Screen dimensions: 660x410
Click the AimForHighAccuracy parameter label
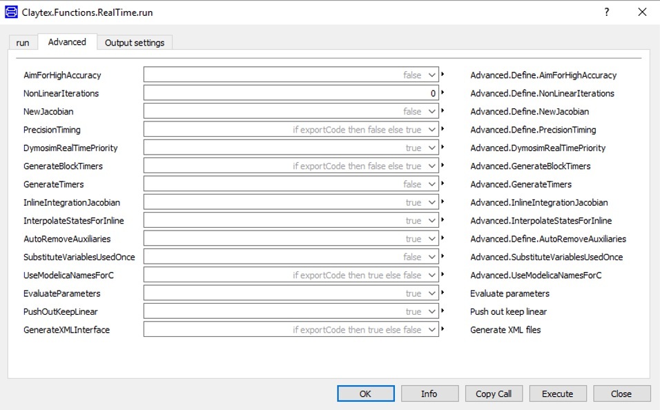point(62,75)
